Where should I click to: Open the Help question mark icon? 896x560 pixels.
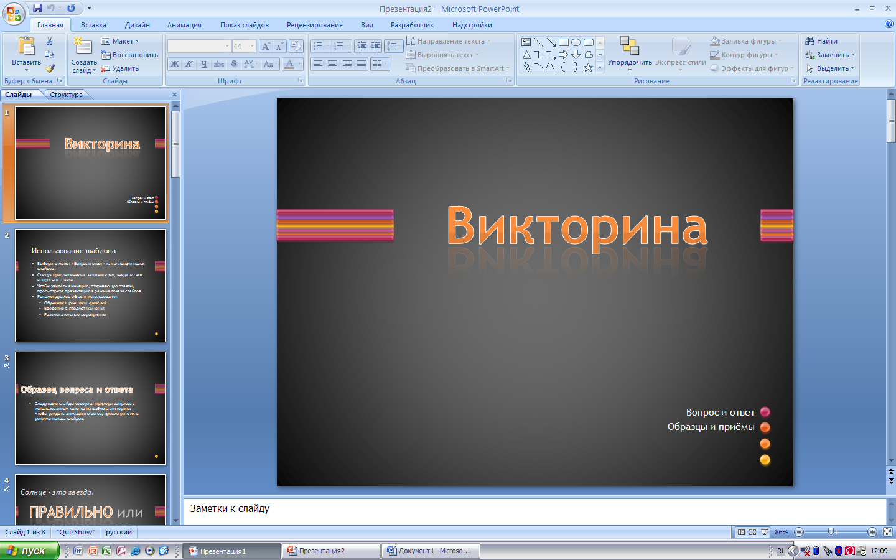(x=889, y=24)
